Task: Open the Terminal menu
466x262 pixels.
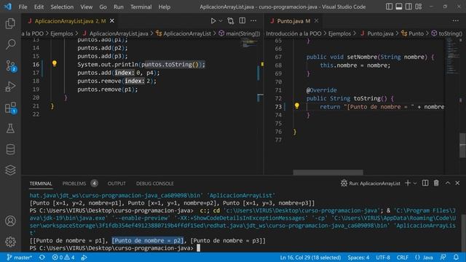Action: (141, 7)
